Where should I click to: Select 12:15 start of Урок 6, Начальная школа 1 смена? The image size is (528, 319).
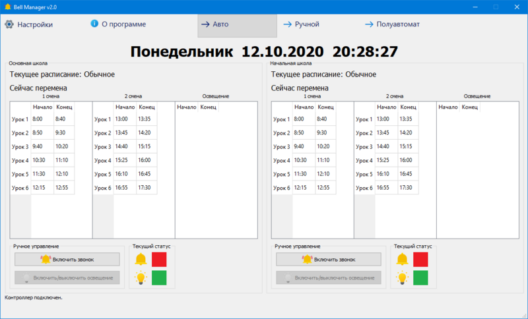[304, 188]
